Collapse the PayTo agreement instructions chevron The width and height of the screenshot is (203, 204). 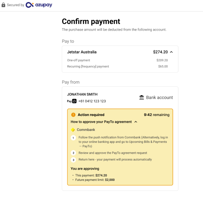pos(136,122)
